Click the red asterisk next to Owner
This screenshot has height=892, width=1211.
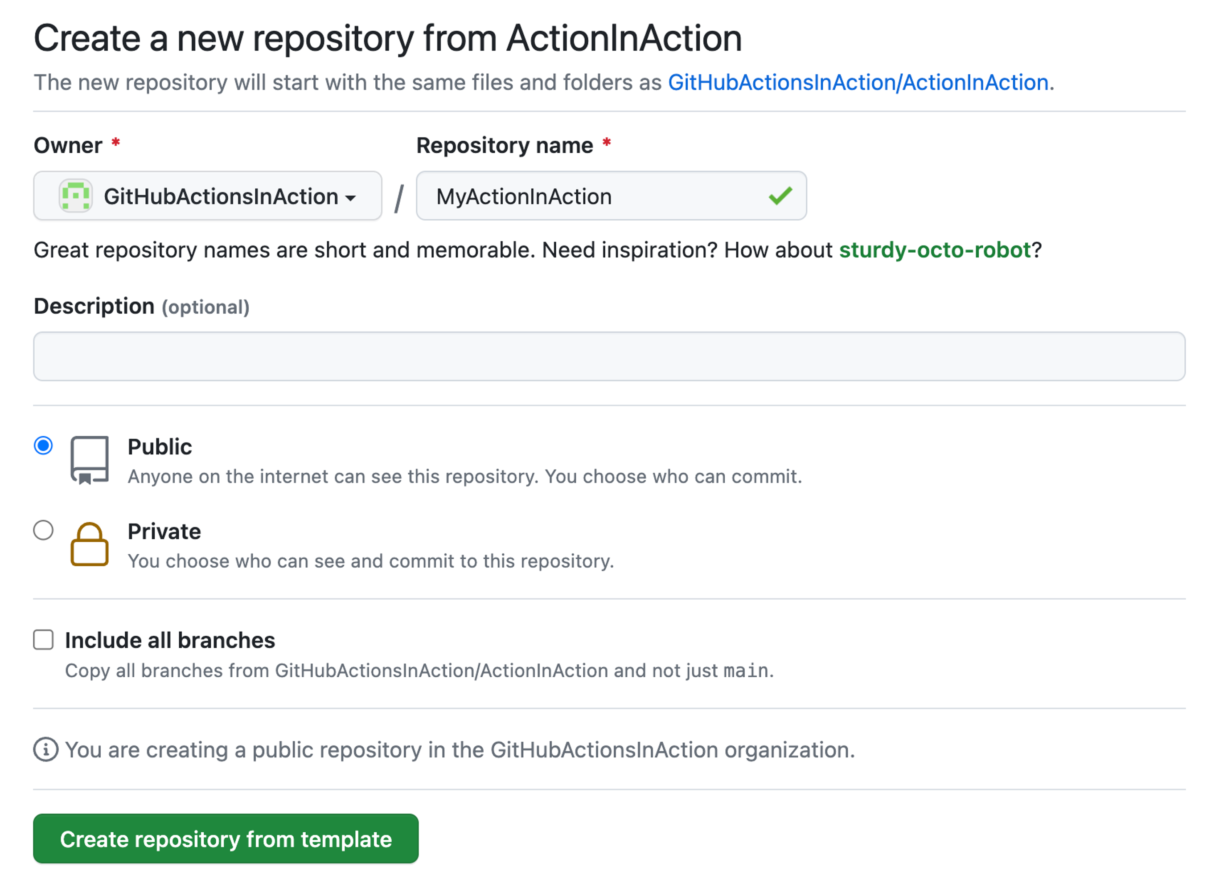115,142
